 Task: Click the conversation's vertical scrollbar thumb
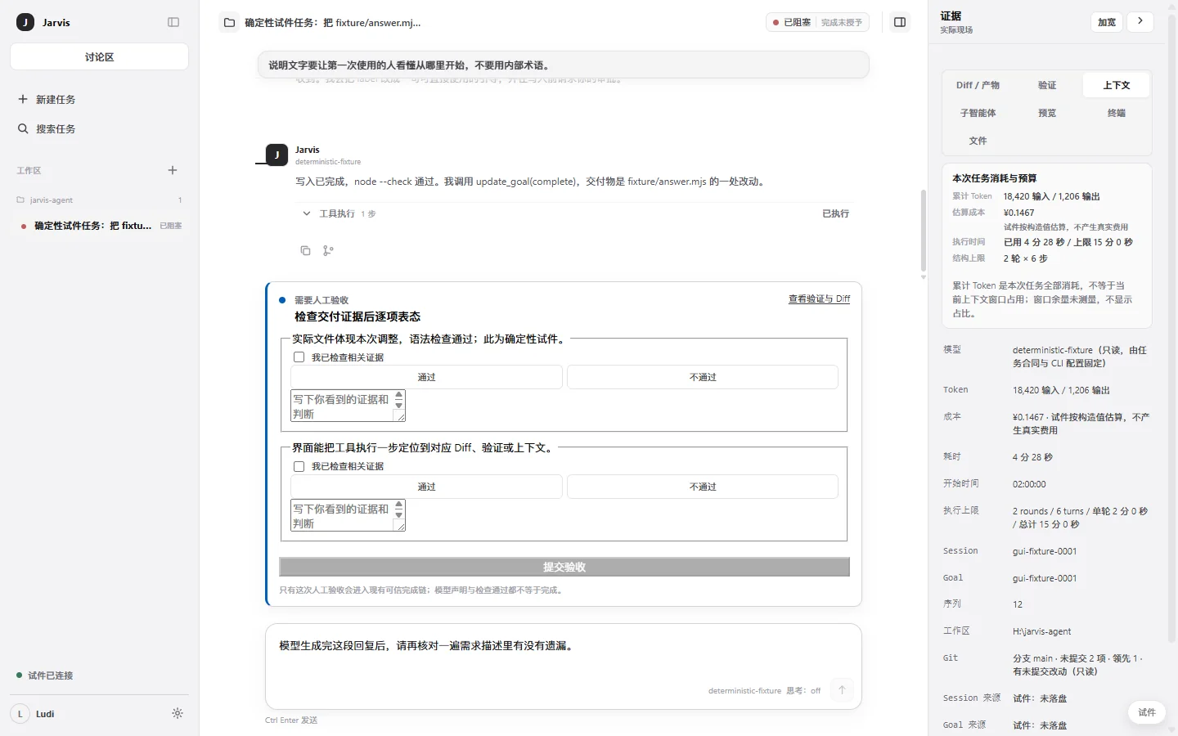pos(924,231)
